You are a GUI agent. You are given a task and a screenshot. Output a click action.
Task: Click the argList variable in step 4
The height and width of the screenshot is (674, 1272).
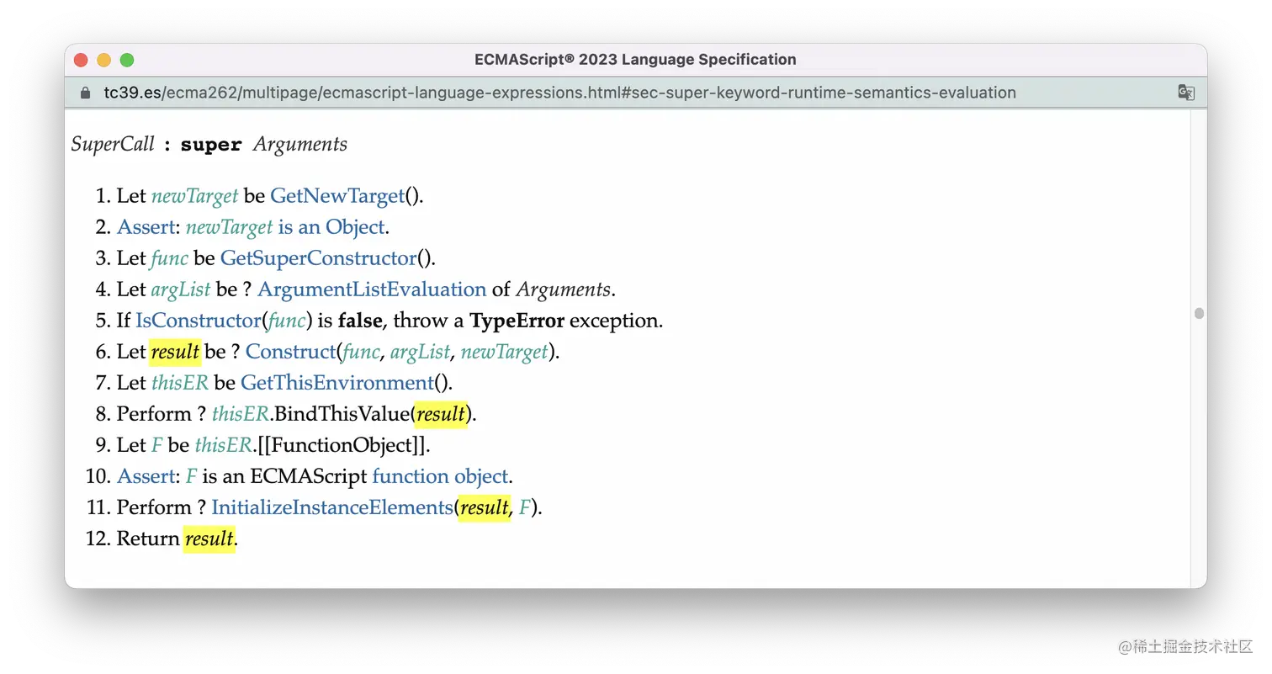(181, 289)
